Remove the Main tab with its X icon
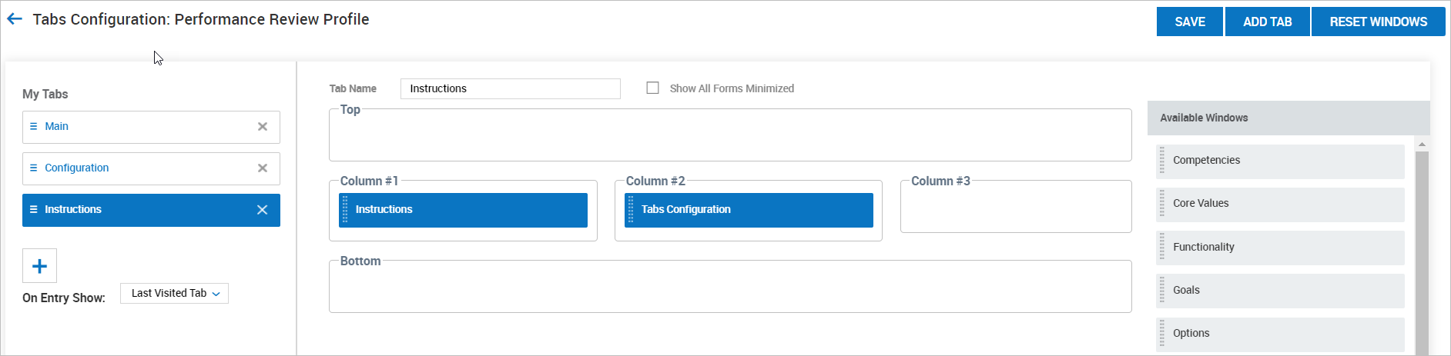The height and width of the screenshot is (356, 1451). (263, 127)
